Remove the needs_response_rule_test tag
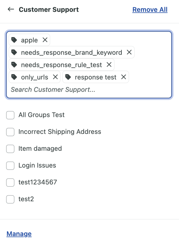This screenshot has height=243, width=179. pos(109,65)
